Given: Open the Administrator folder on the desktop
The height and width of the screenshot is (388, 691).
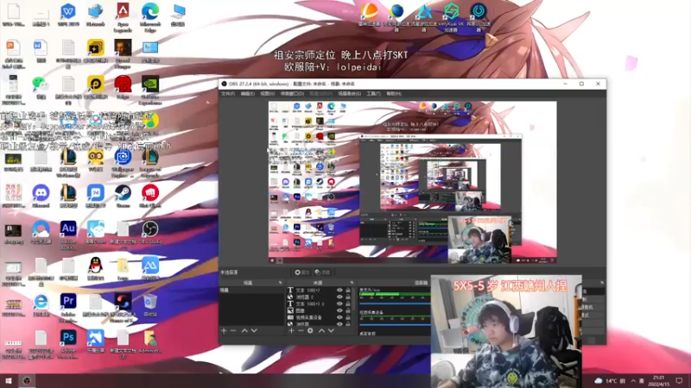Looking at the screenshot, I should pos(150,341).
